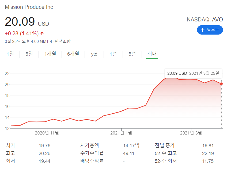Click the 최저 value 19.44
The height and width of the screenshot is (172, 231).
(x=44, y=161)
